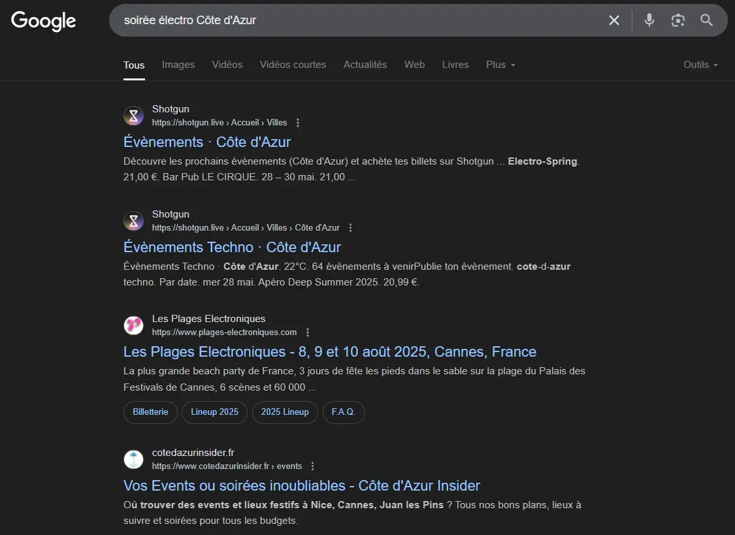The height and width of the screenshot is (535, 735).
Task: Open the Vidéos courtes tab
Action: pos(293,65)
